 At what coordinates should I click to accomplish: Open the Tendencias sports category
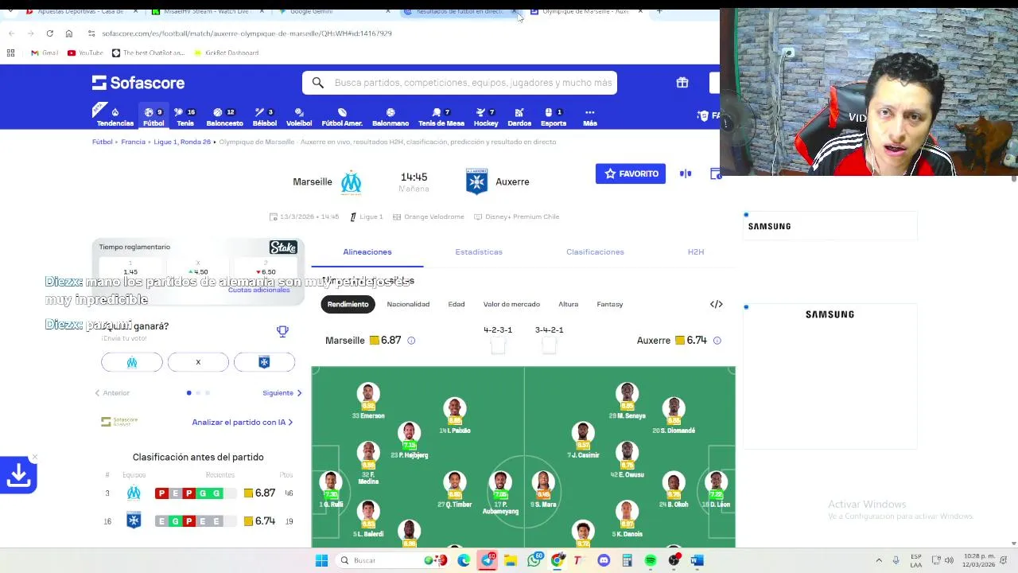[x=115, y=117]
